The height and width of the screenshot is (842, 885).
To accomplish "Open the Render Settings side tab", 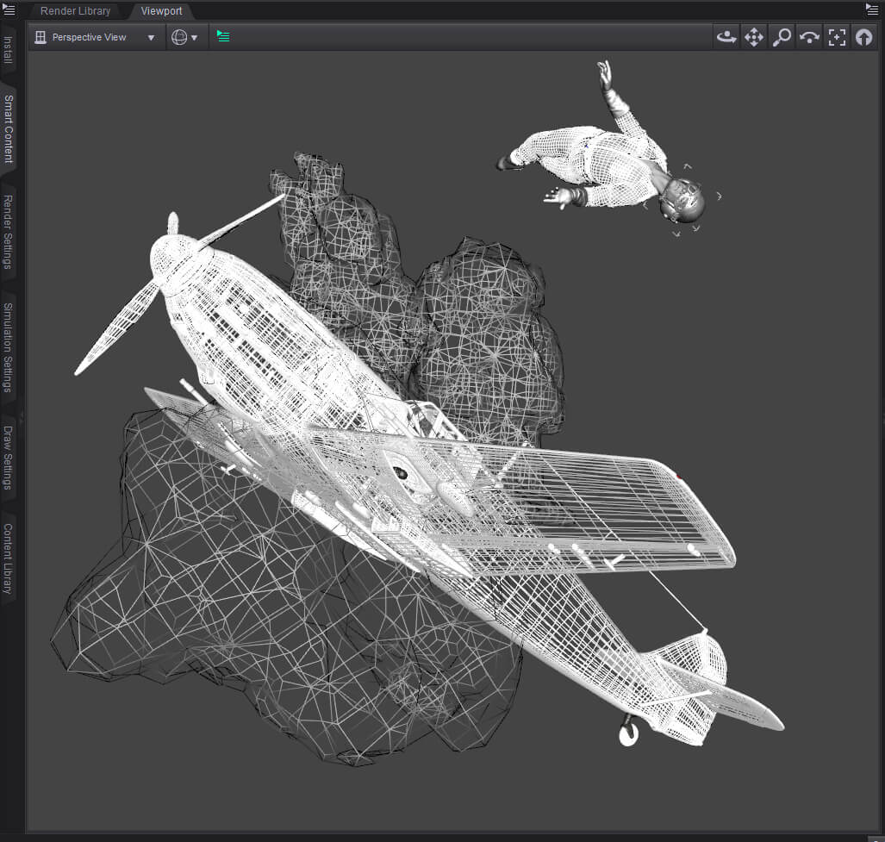I will coord(8,232).
